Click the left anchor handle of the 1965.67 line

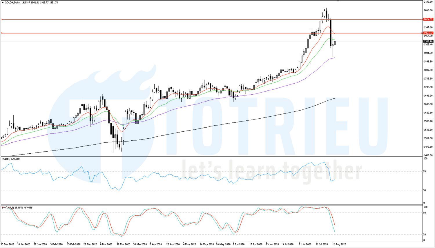point(2,33)
